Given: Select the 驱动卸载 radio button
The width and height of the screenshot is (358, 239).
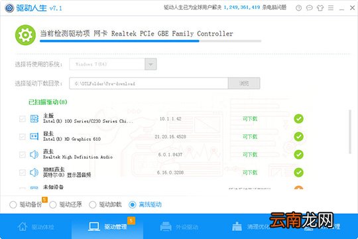Looking at the screenshot, I should (x=92, y=204).
